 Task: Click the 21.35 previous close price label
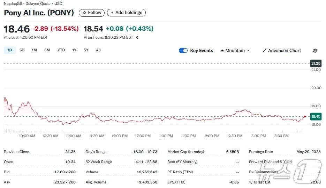click(x=316, y=63)
